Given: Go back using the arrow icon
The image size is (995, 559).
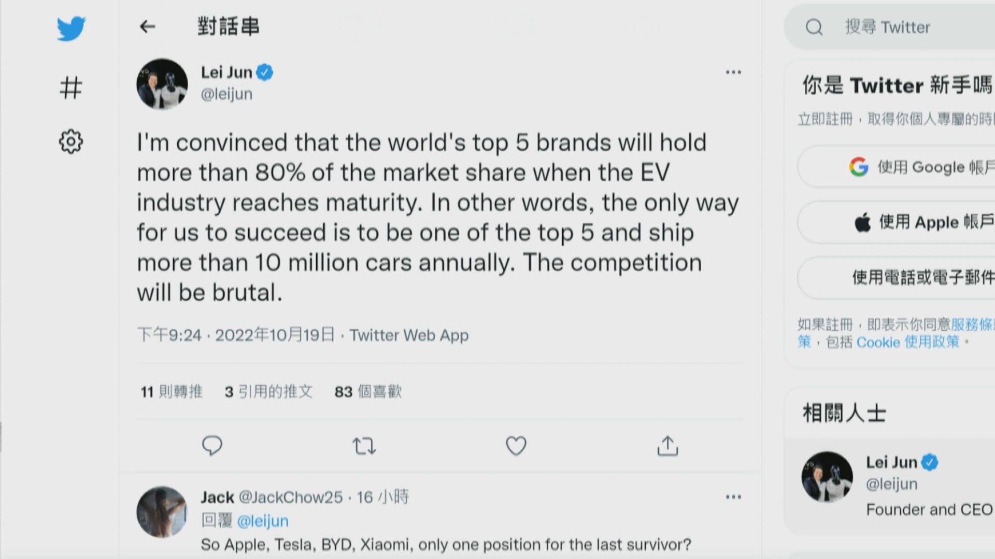Looking at the screenshot, I should (x=148, y=26).
